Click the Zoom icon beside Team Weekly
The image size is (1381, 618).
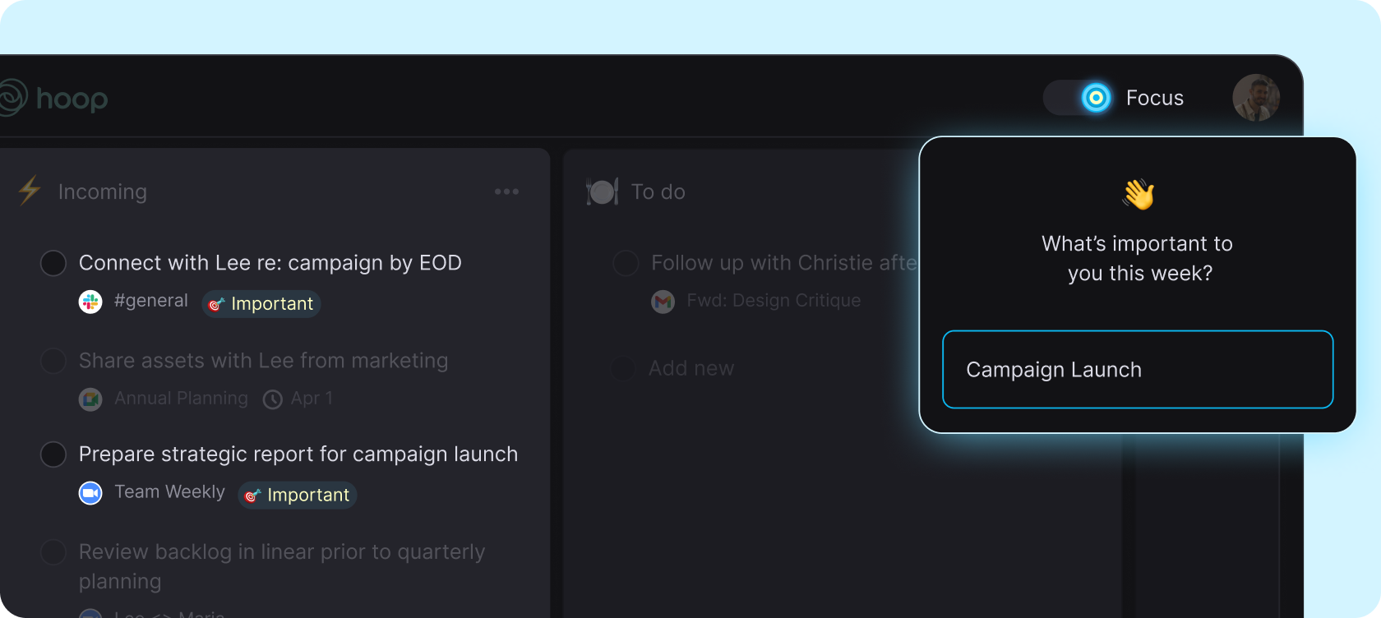90,493
